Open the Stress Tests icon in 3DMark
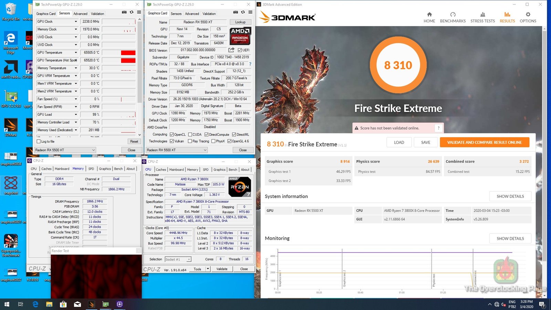Viewport: 551px width, 310px height. [482, 17]
